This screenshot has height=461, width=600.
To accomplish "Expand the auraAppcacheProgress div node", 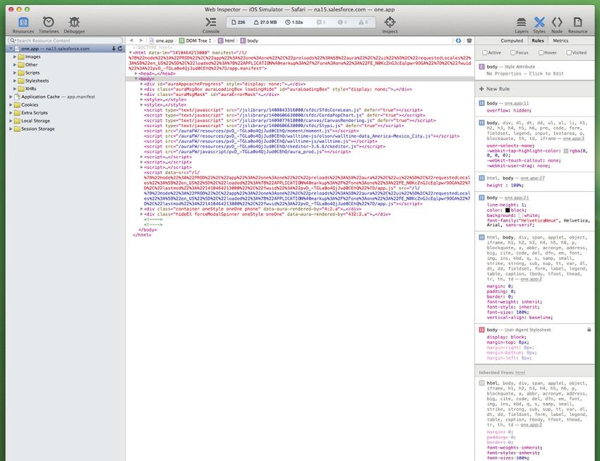I will tap(141, 84).
